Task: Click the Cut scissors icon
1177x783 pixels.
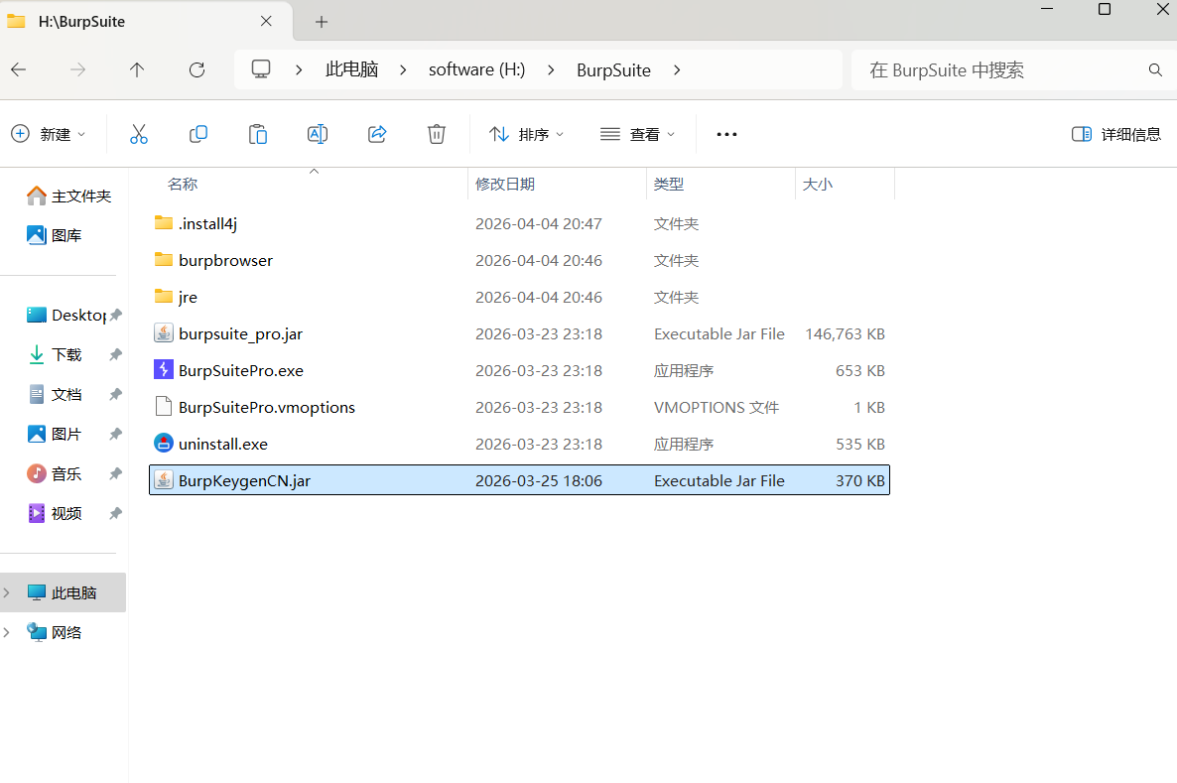Action: click(x=139, y=134)
